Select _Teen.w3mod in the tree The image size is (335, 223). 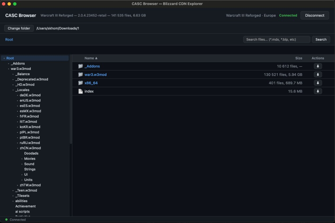(26, 190)
